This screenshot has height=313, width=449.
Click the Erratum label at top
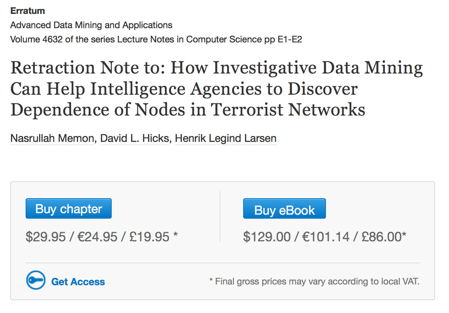tap(28, 11)
